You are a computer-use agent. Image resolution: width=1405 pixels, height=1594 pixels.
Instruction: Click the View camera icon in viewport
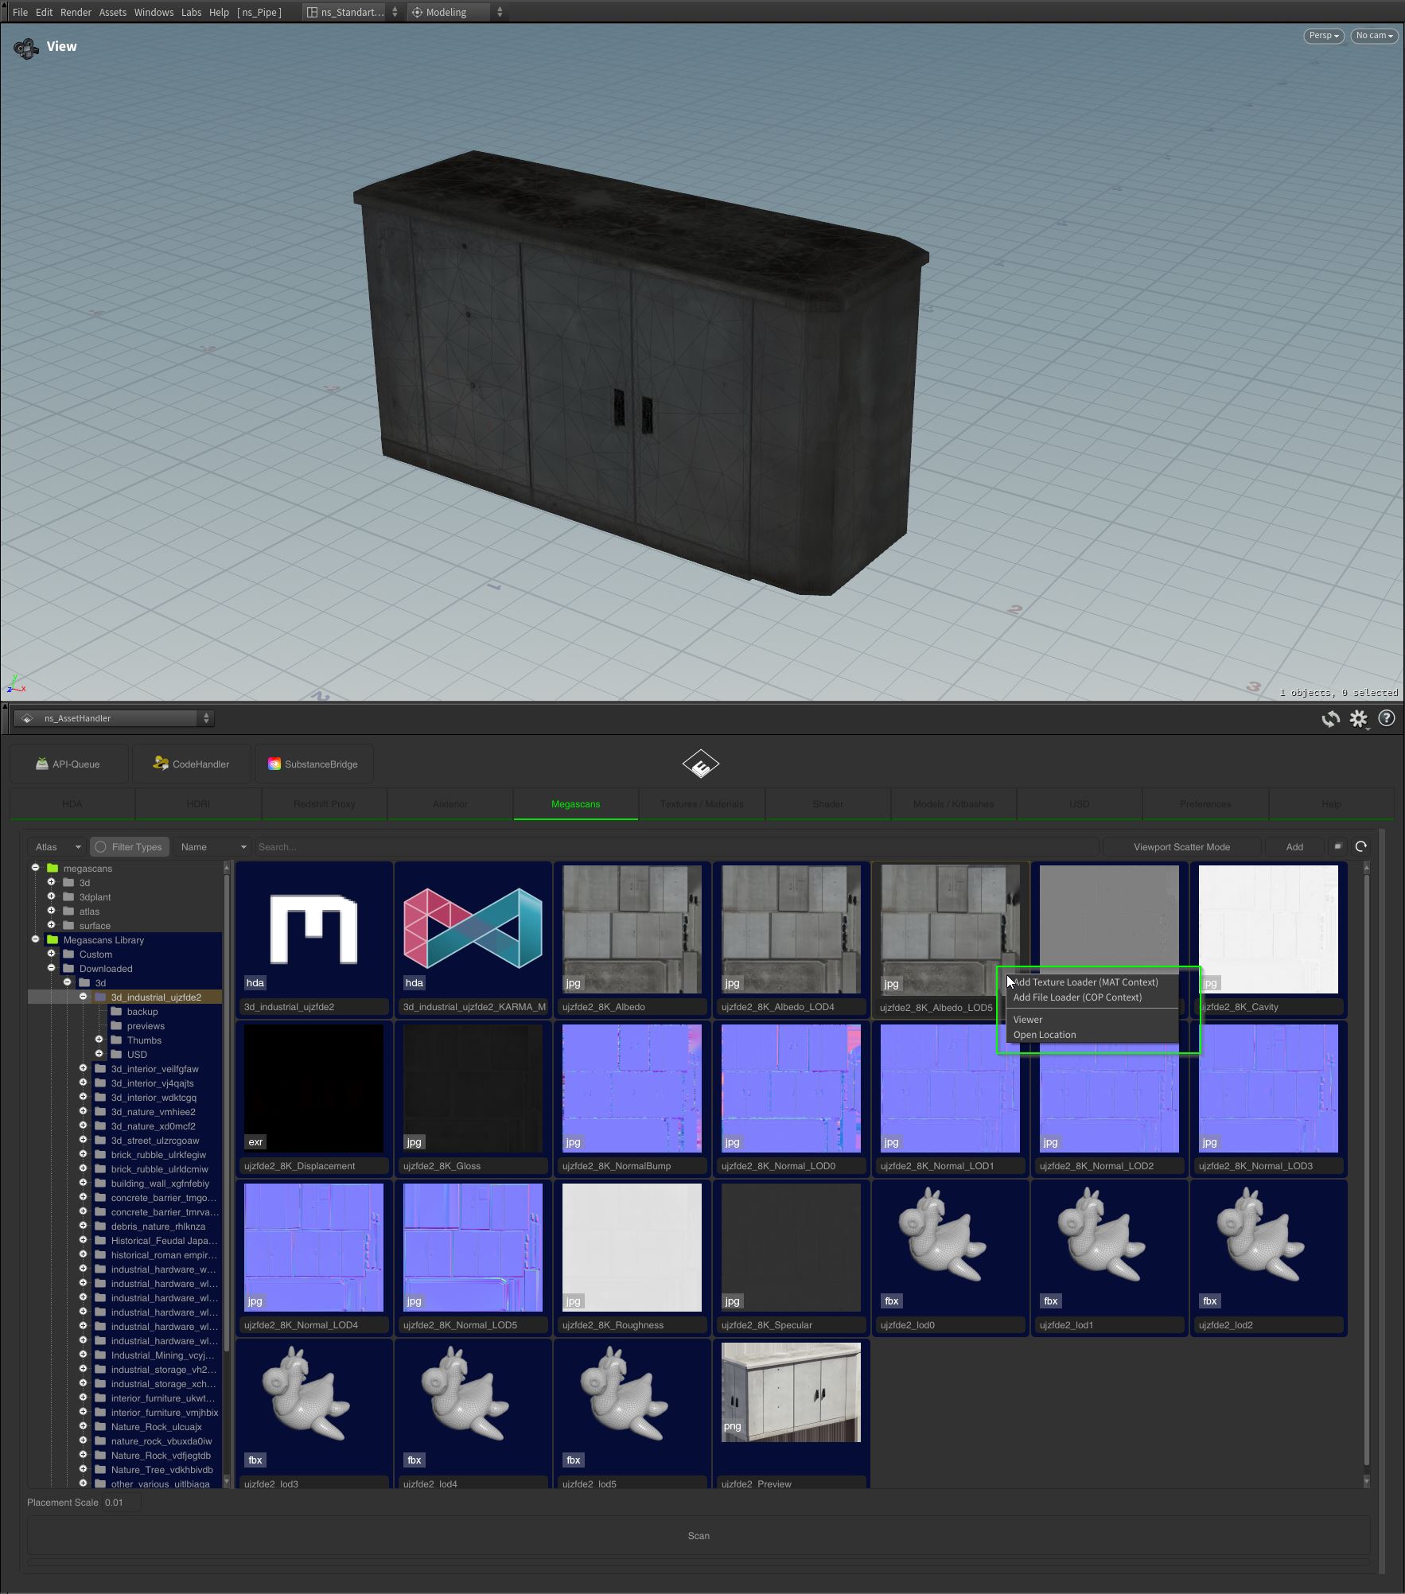pyautogui.click(x=26, y=49)
